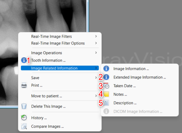Click the Description document icon
Image resolution: width=182 pixels, height=133 pixels.
(x=106, y=103)
